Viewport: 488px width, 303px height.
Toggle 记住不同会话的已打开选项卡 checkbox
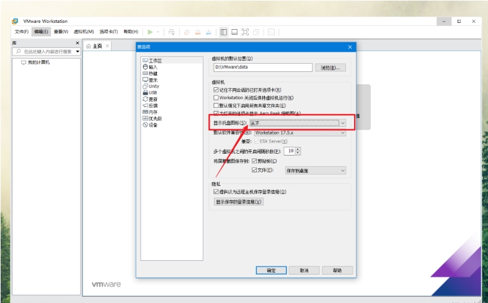click(216, 90)
